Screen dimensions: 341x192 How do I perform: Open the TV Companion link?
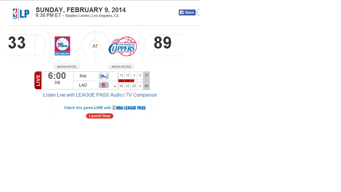tap(141, 95)
